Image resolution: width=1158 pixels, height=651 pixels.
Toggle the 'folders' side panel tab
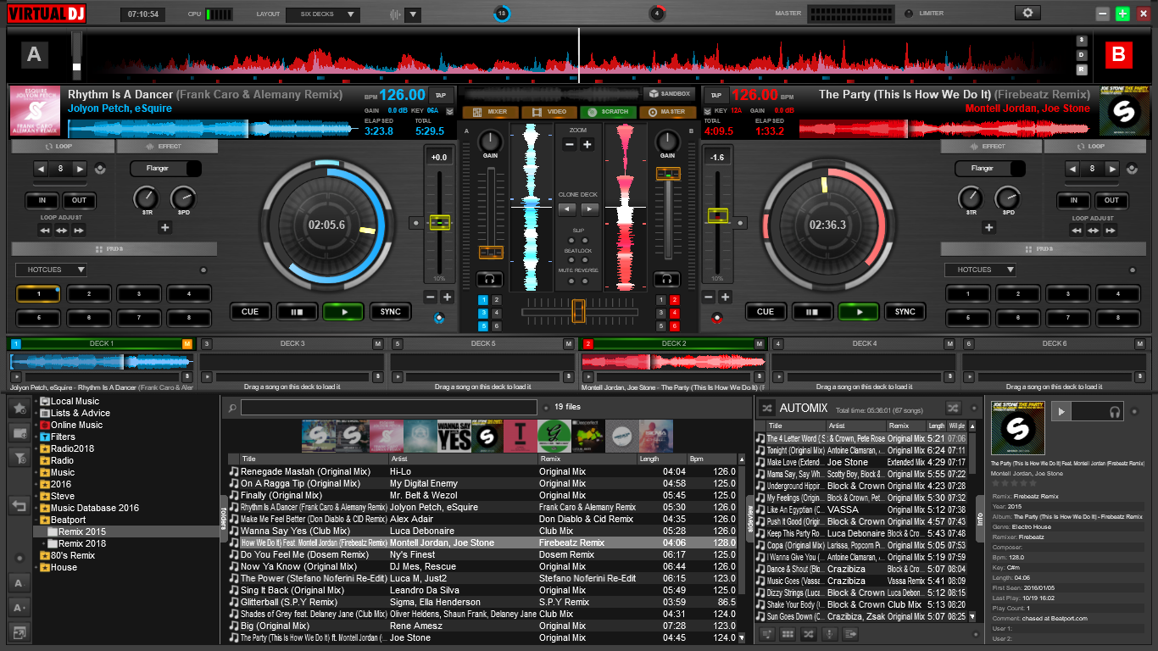(224, 517)
